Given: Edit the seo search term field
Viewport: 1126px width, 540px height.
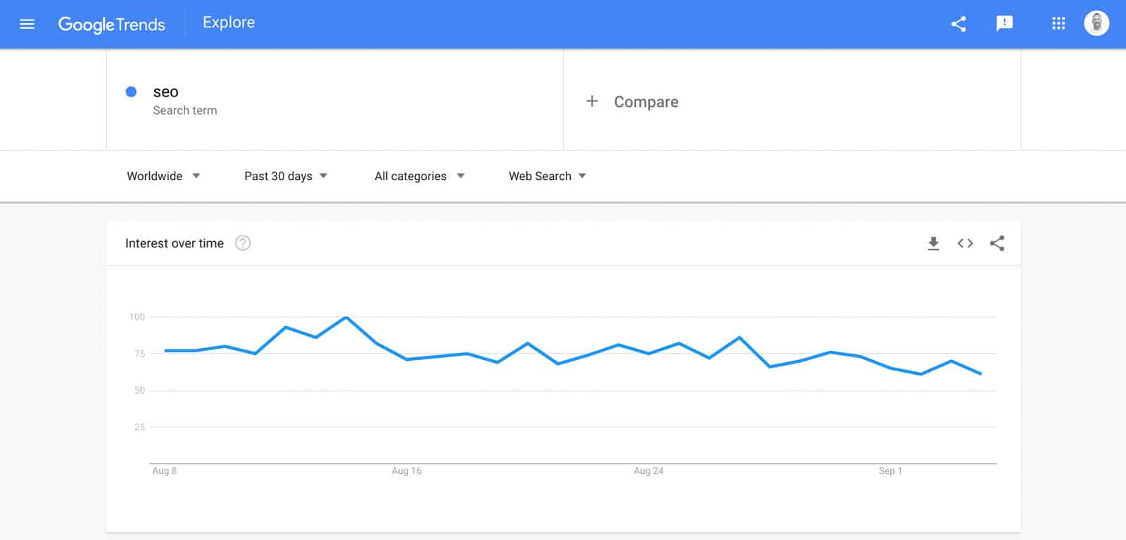Looking at the screenshot, I should (335, 101).
